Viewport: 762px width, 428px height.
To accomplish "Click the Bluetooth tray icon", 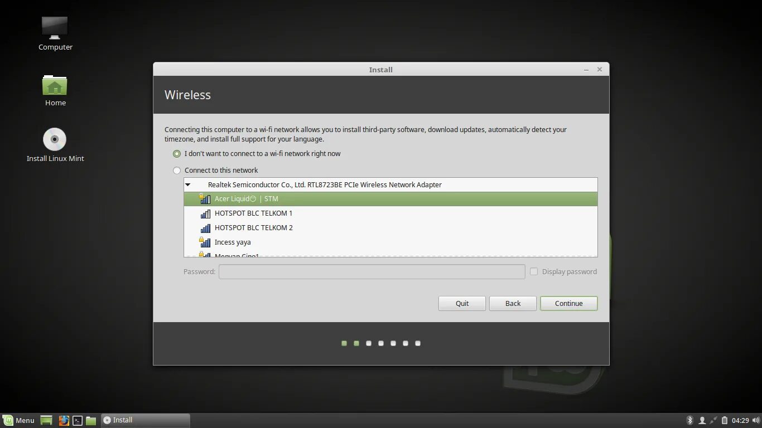I will coord(689,420).
